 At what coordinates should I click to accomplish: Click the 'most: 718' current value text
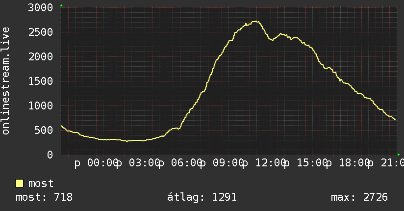(44, 197)
